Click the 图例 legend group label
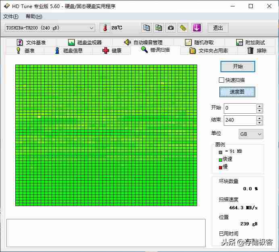The height and width of the screenshot is (252, 279). pos(220,144)
